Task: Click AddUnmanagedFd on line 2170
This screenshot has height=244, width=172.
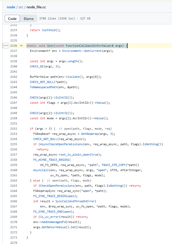Action: [x=54, y=222]
